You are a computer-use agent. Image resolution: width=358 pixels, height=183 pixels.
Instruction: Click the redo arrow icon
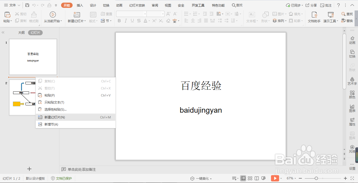pos(42,5)
